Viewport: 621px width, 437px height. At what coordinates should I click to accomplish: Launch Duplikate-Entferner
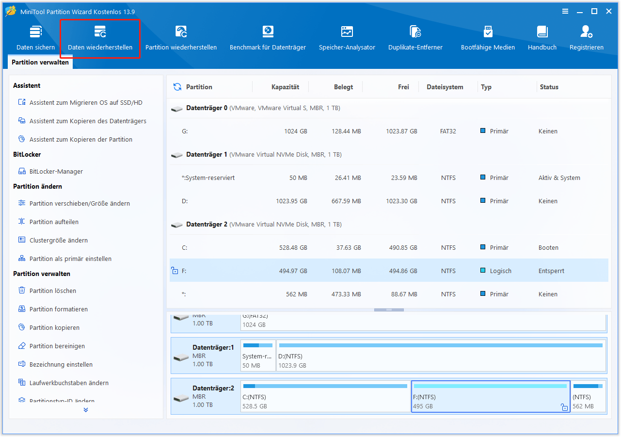coord(415,38)
